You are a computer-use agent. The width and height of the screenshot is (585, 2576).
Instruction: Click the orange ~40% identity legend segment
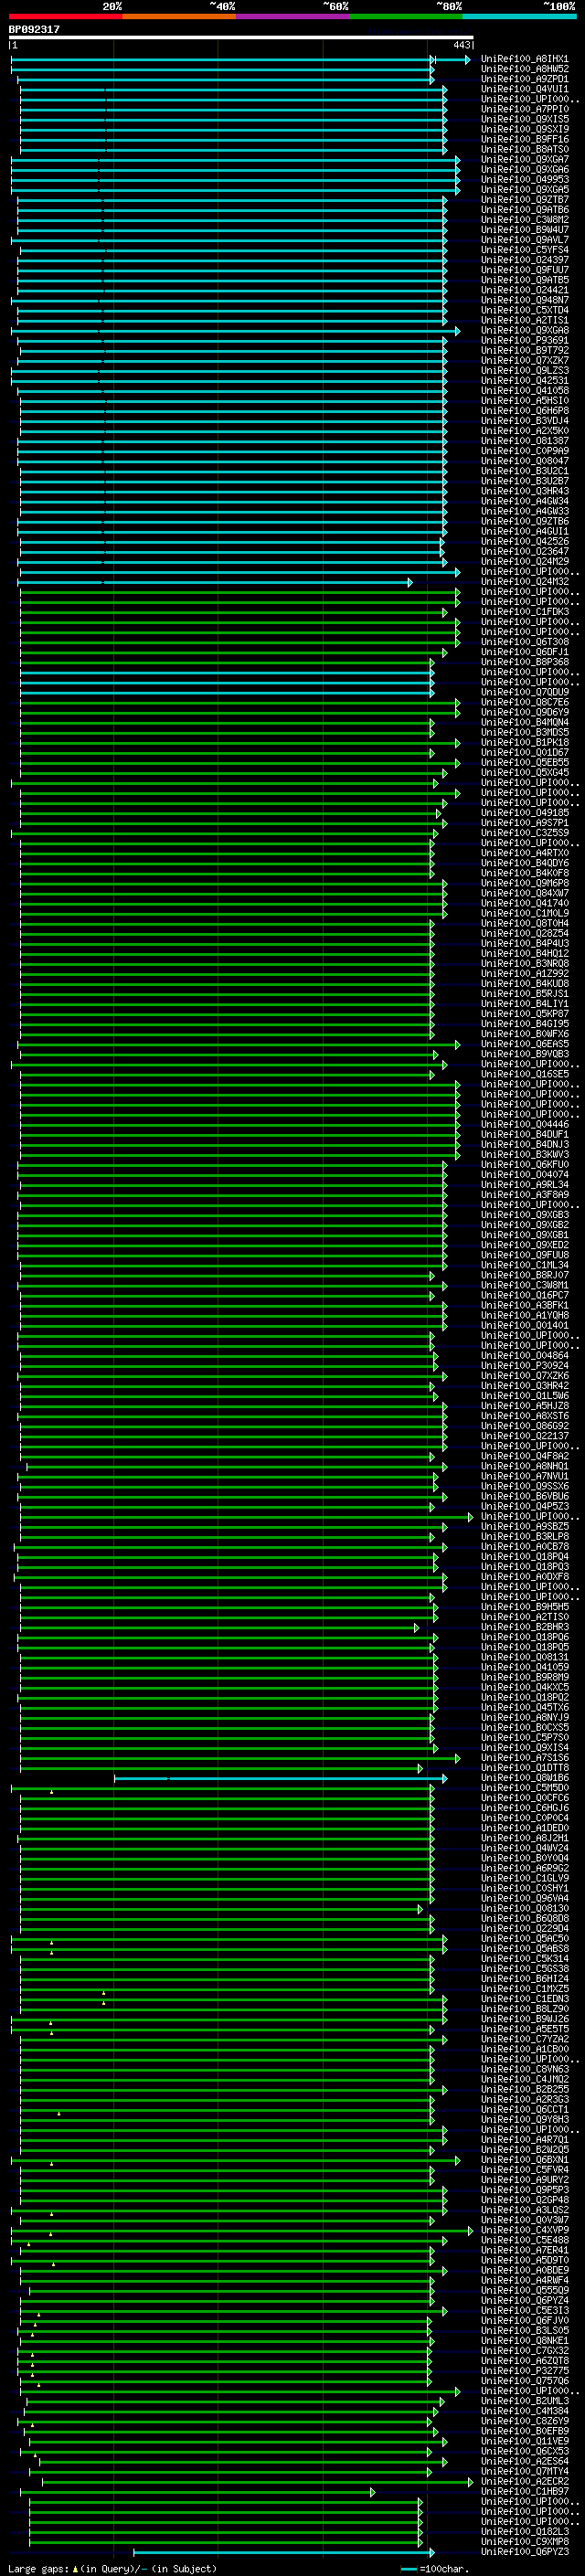pyautogui.click(x=179, y=16)
